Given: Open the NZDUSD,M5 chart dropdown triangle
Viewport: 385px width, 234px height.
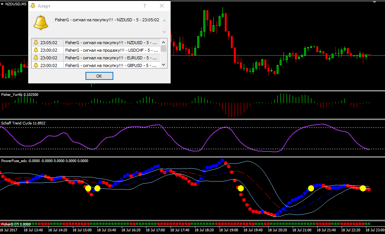Looking at the screenshot, I should [x=2, y=4].
